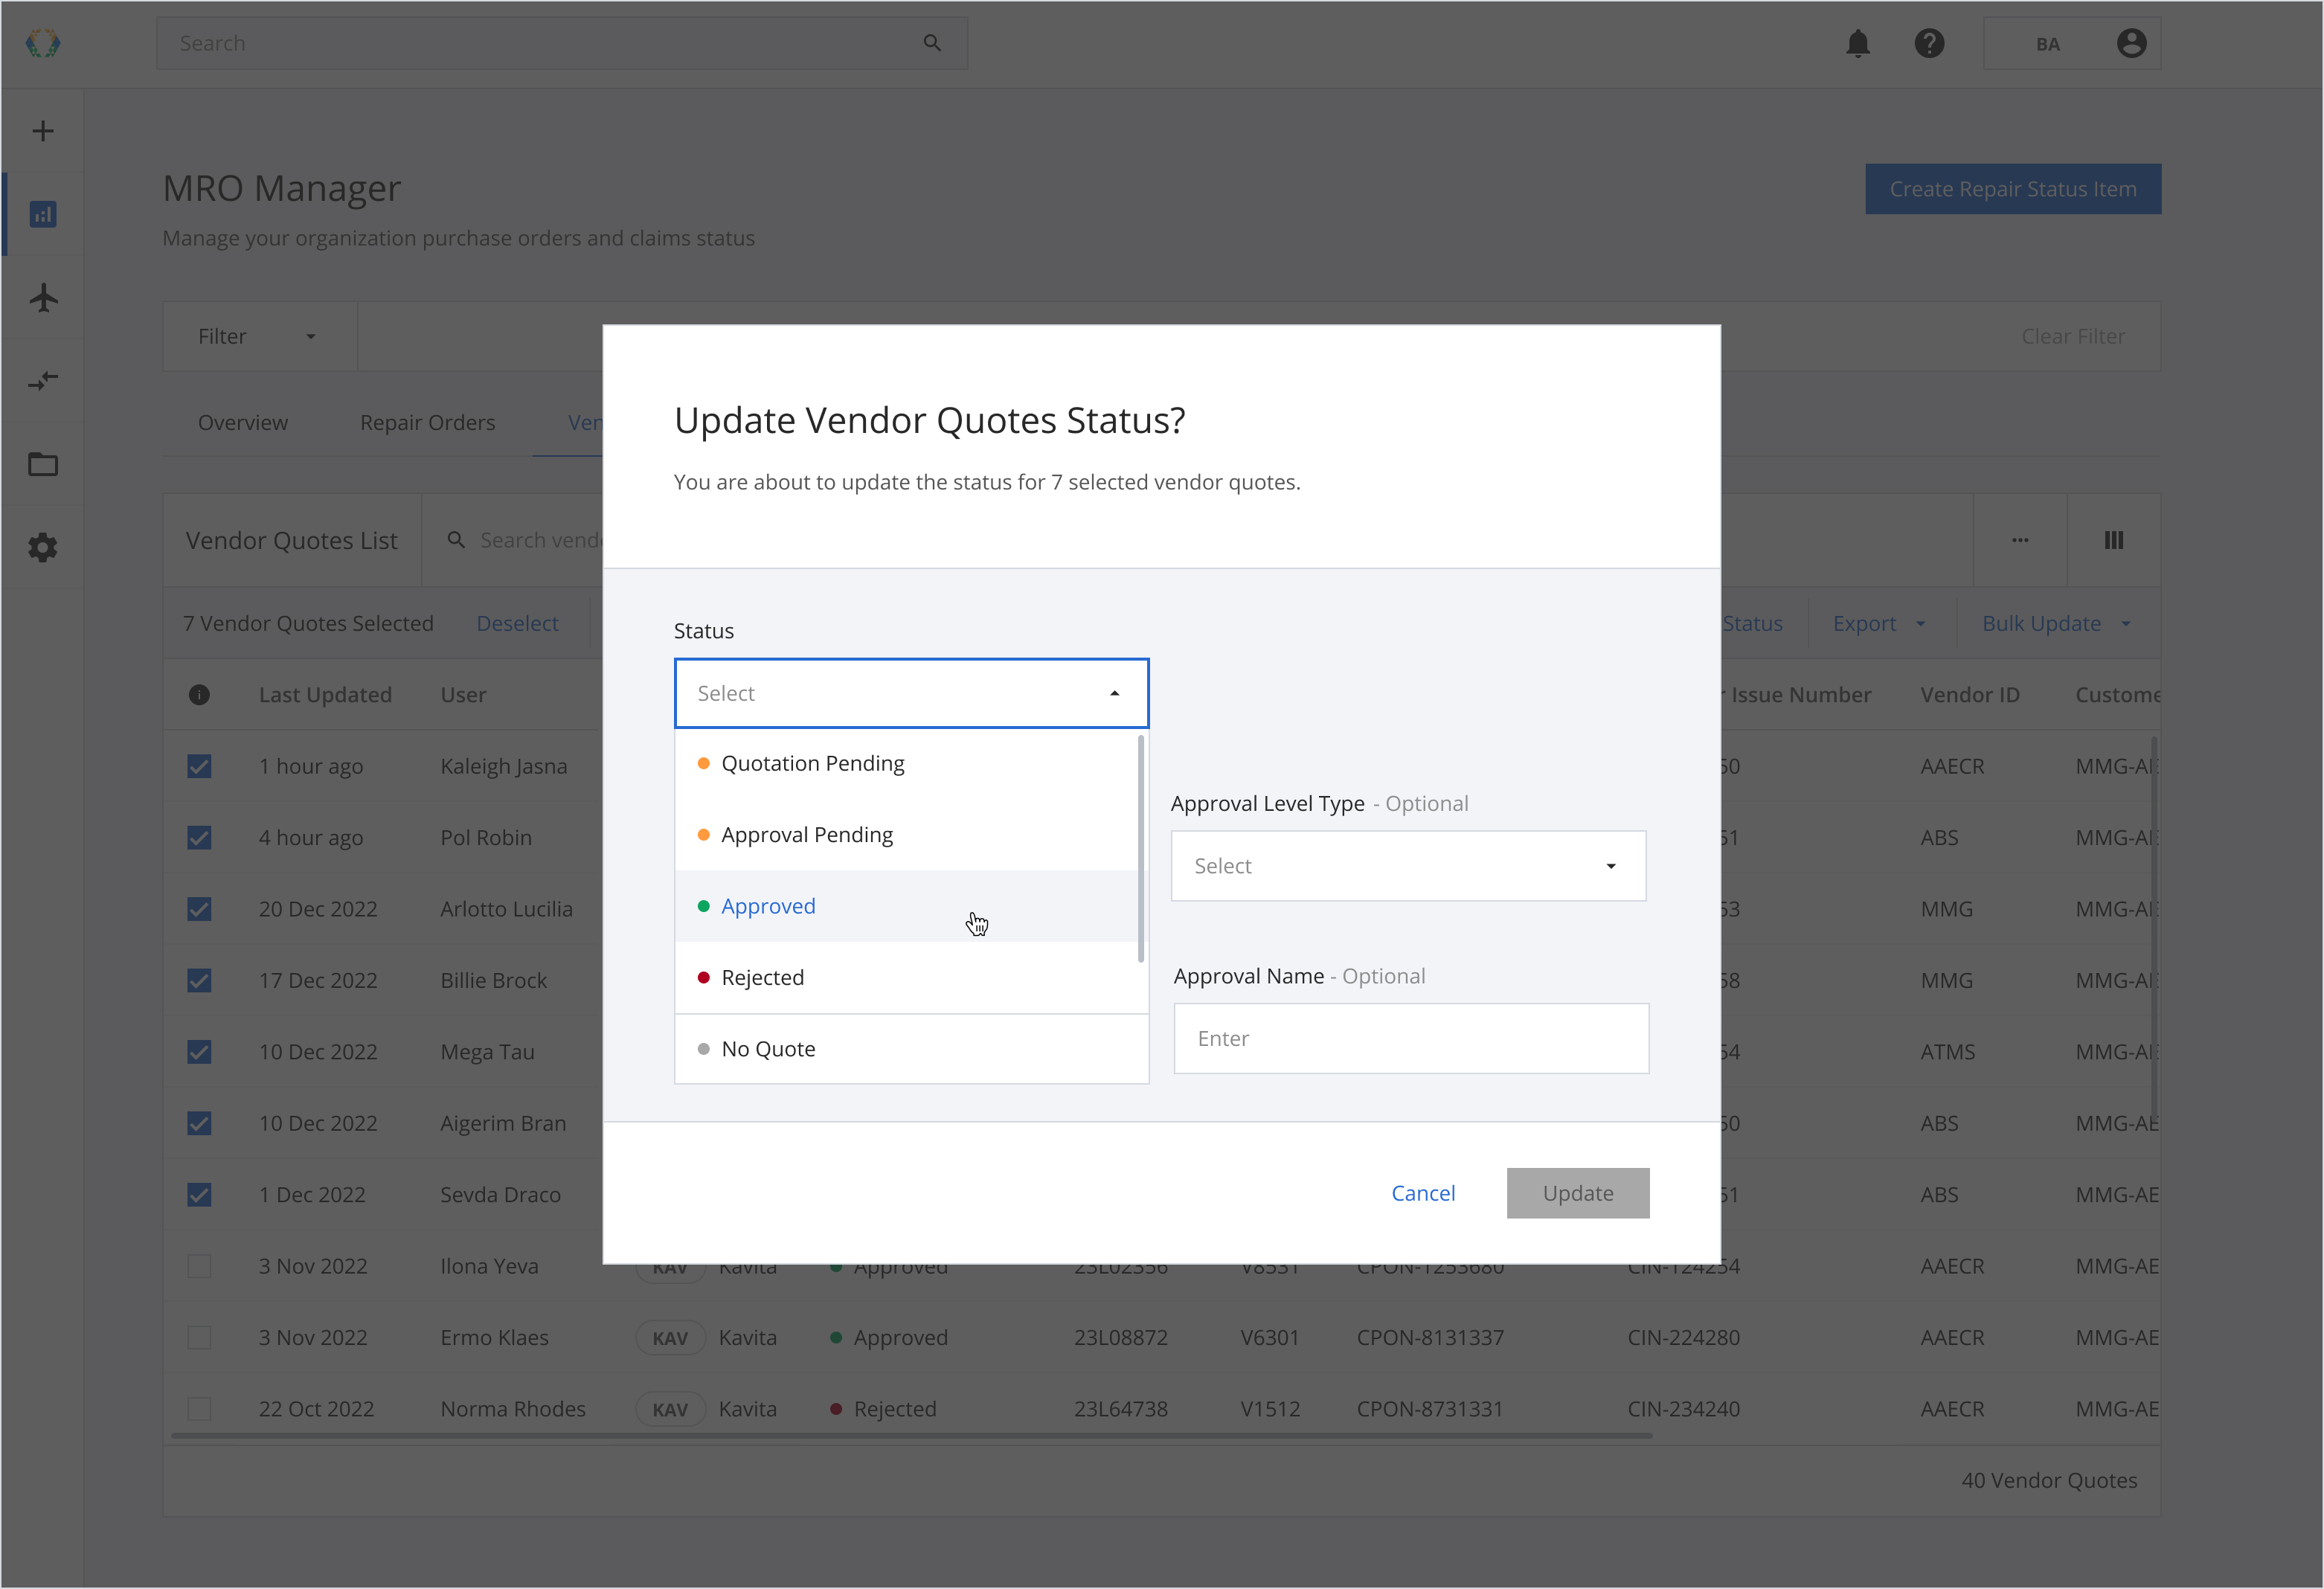Open the folder icon in sidebar

pos(43,464)
